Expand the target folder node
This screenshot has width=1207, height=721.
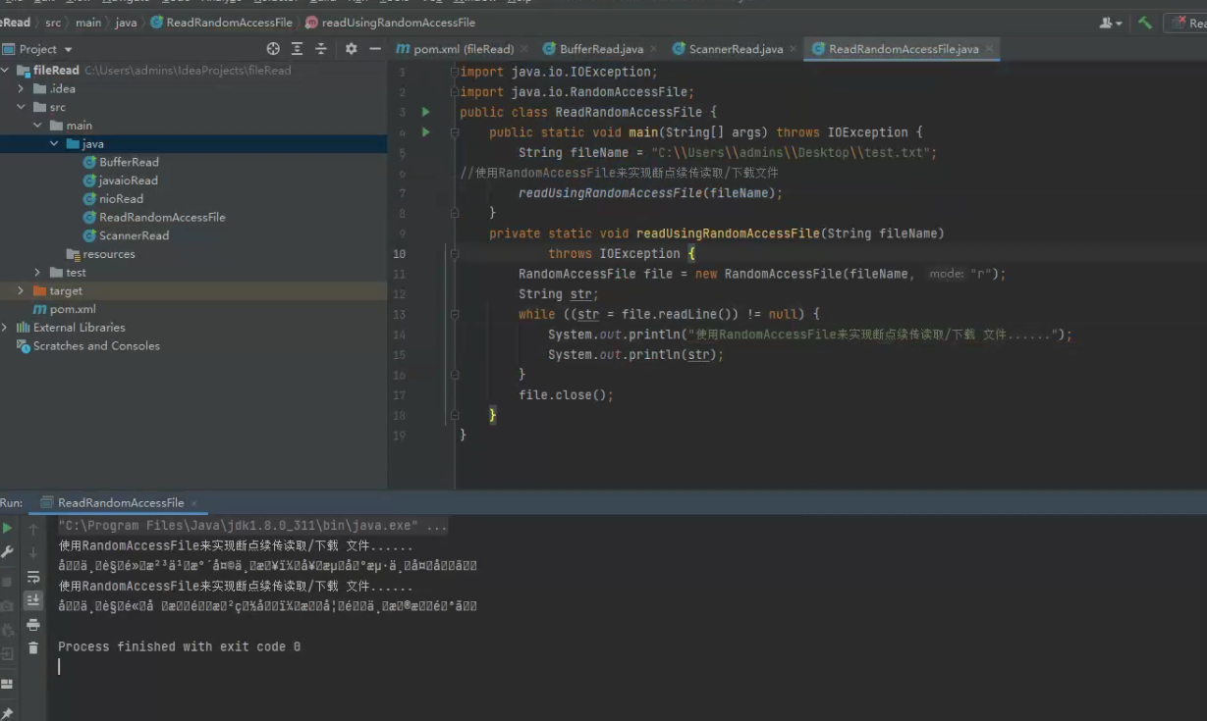21,291
